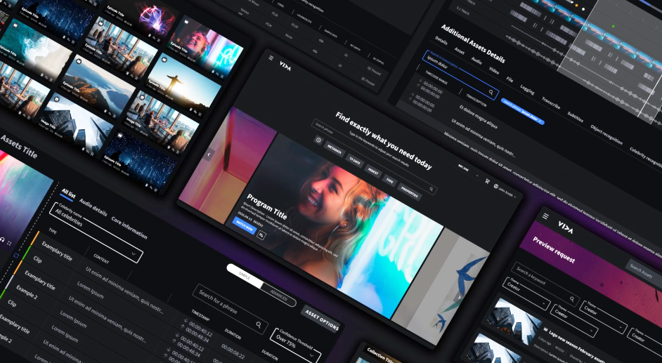Click the TYPE filter button
Screen dimensions: 662x363
click(390, 181)
